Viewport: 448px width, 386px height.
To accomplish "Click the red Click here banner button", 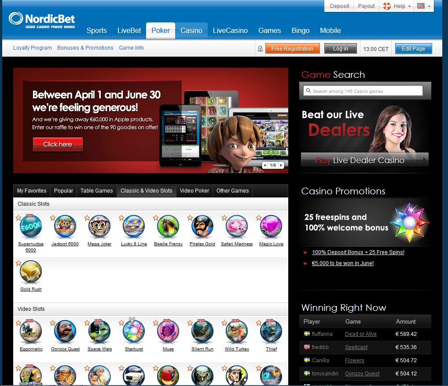I will pos(58,144).
